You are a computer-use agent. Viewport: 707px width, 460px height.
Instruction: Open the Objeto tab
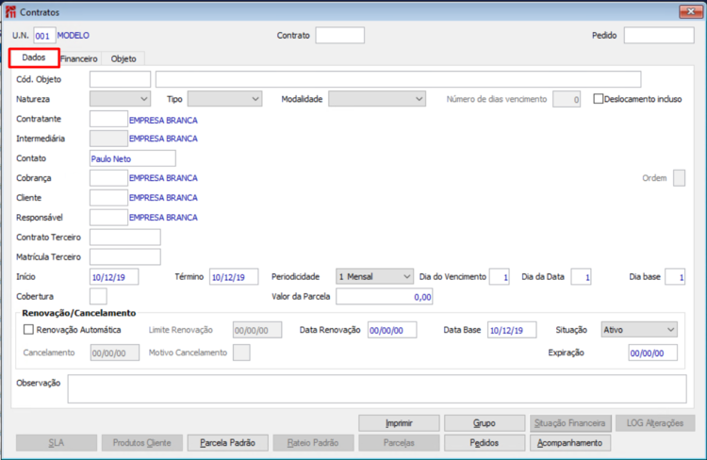tap(123, 58)
